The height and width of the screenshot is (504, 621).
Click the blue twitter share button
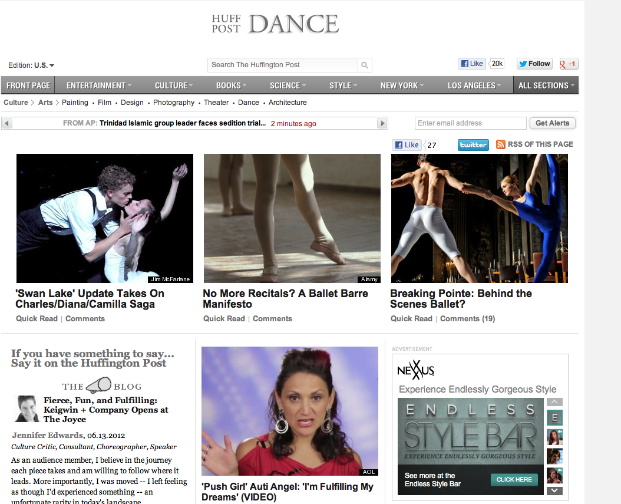[473, 144]
